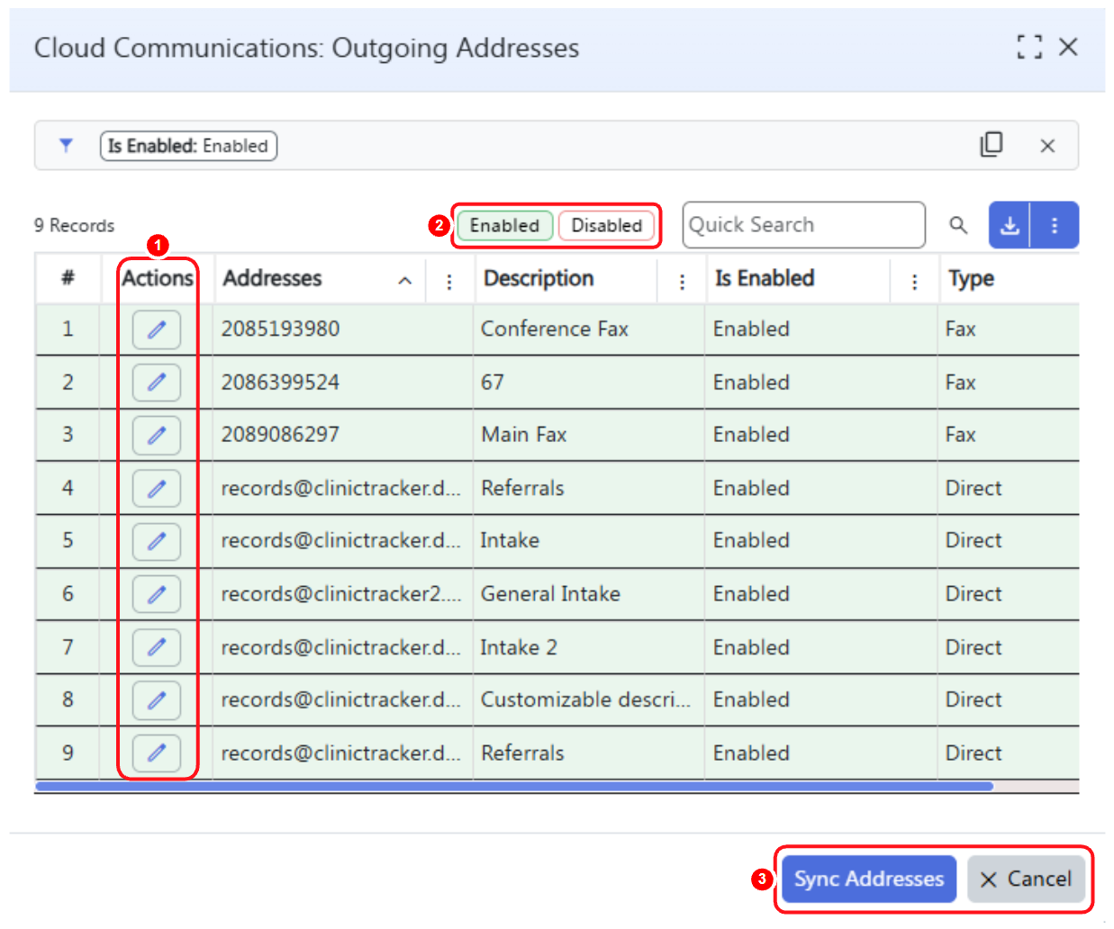The height and width of the screenshot is (929, 1114).
Task: Copy the current filter set
Action: (992, 144)
